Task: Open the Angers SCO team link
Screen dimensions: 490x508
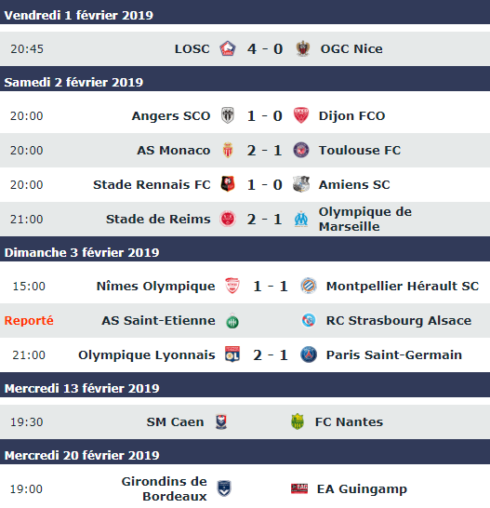Action: click(171, 116)
